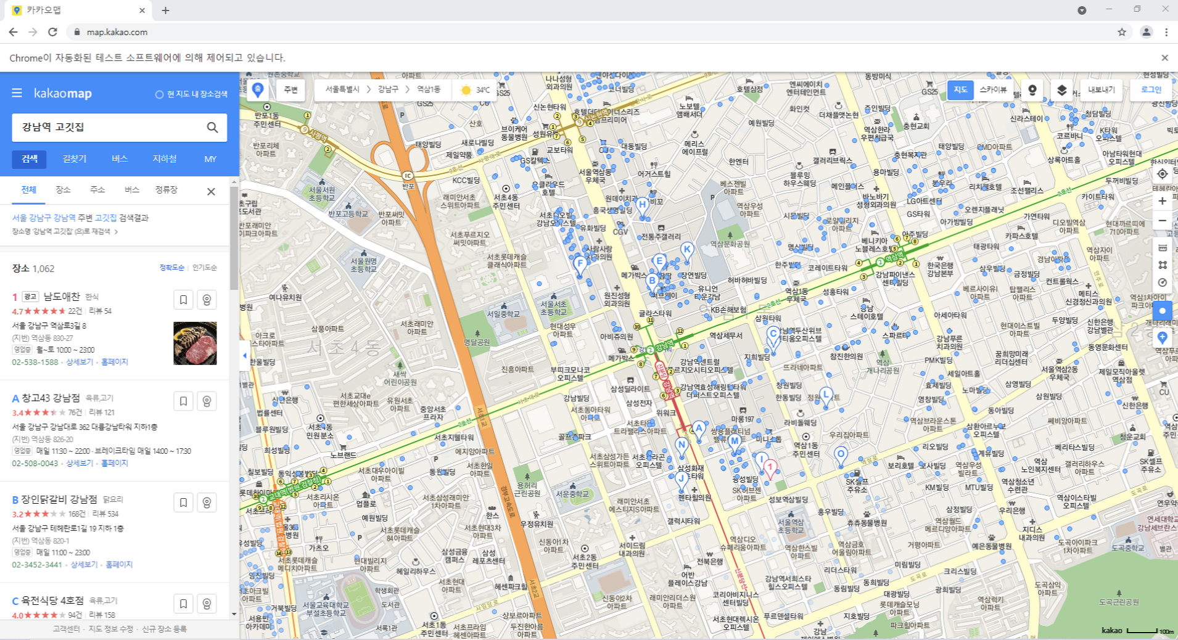1178x640 pixels.
Task: Bookmark 육전식당 4호점 with its save icon
Action: click(183, 604)
